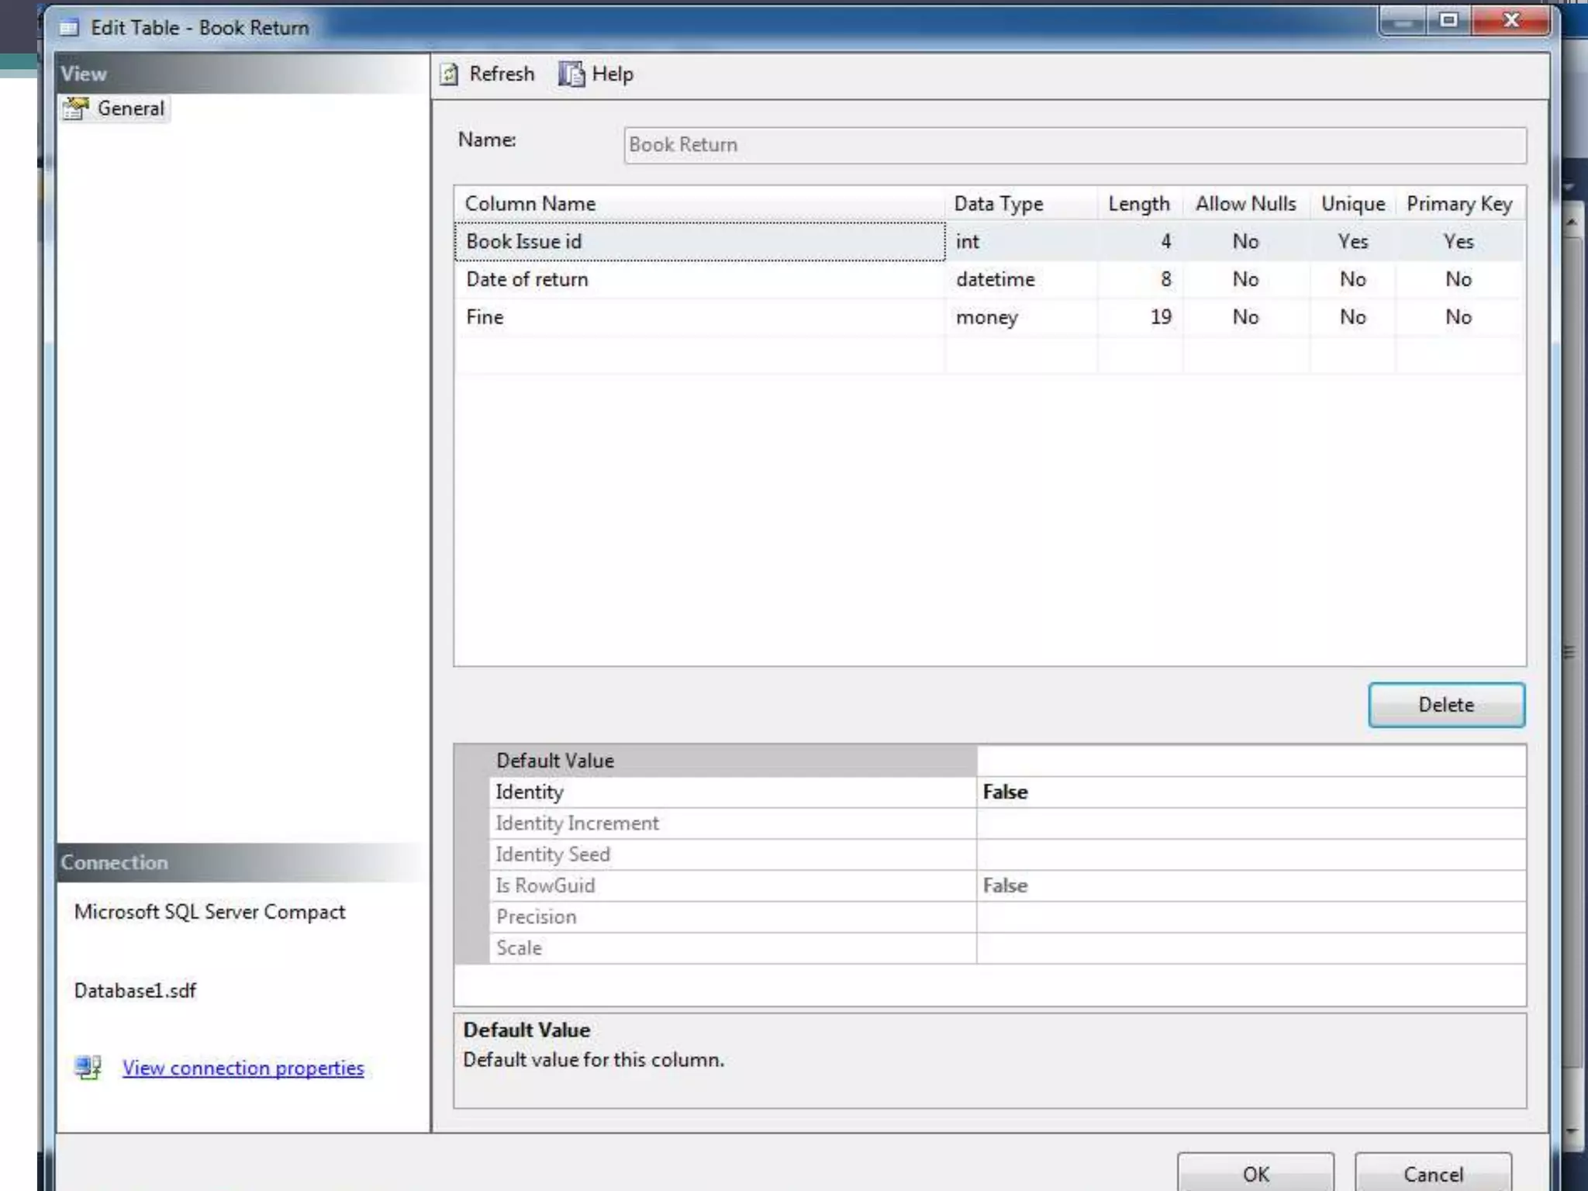
Task: Select the Identity property row
Action: pos(733,792)
